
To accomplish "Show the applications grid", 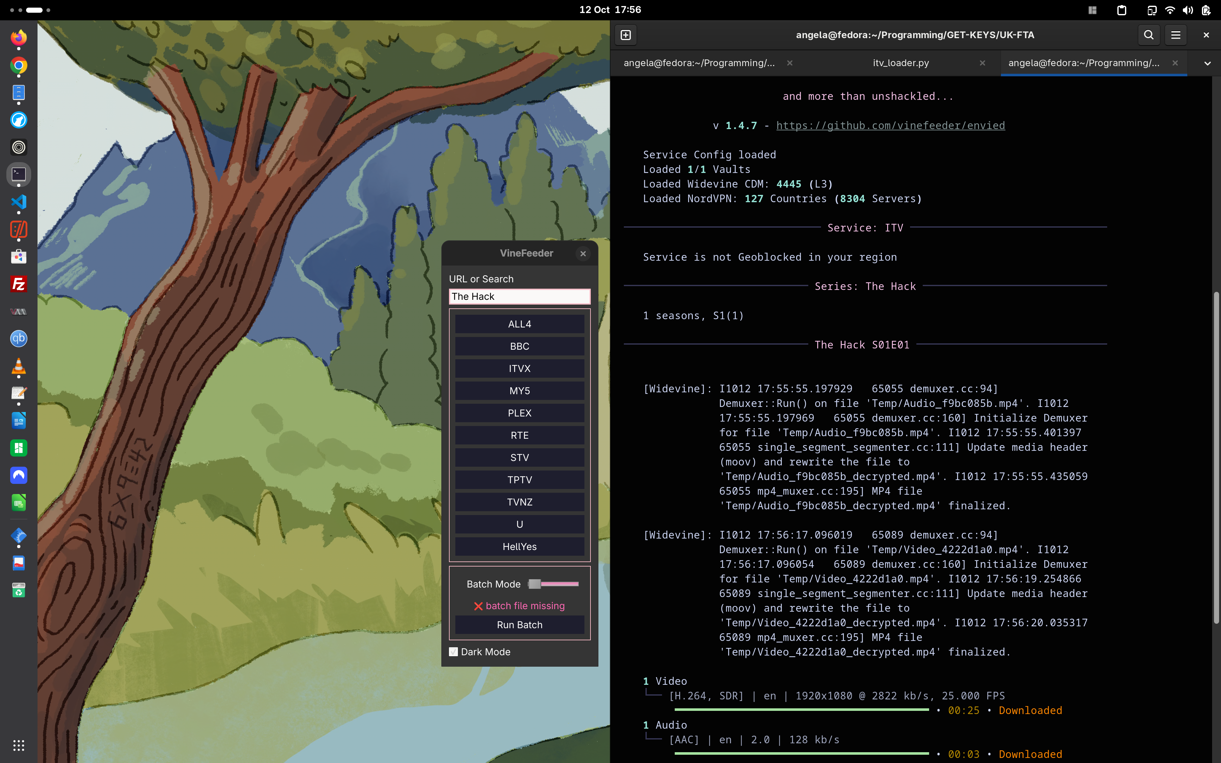I will (x=19, y=745).
